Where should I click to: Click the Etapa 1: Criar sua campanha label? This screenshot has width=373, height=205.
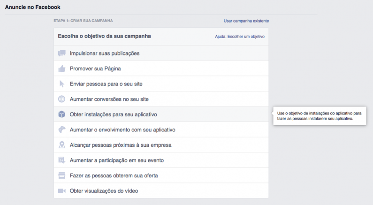click(x=83, y=21)
